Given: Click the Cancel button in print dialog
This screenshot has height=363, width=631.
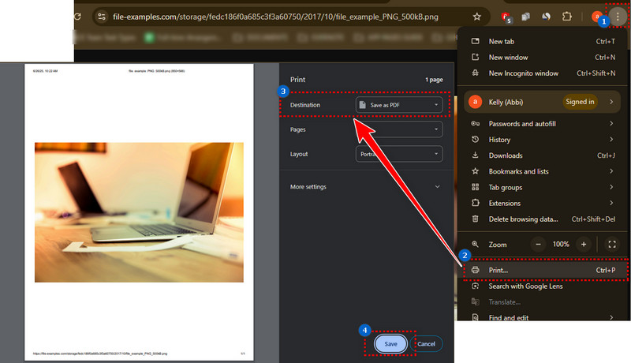Looking at the screenshot, I should pos(426,344).
